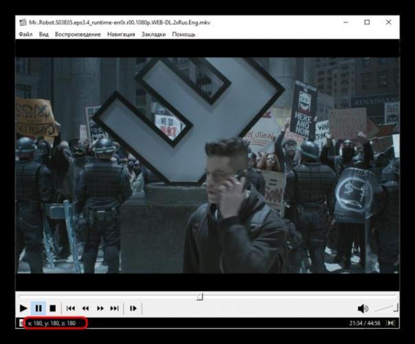The width and height of the screenshot is (415, 344).
Task: Open the Вид menu
Action: coord(44,34)
